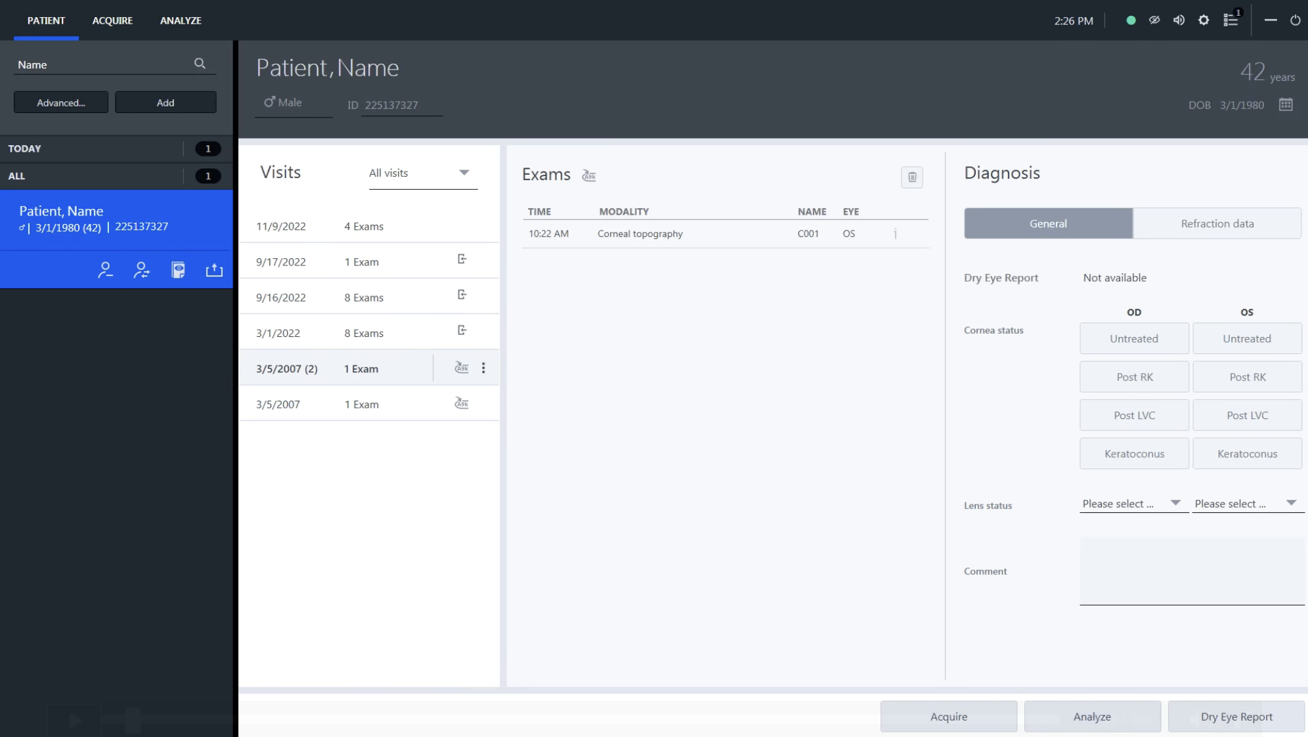This screenshot has width=1308, height=737.
Task: Toggle OS Keratoconus cornea status
Action: 1247,453
